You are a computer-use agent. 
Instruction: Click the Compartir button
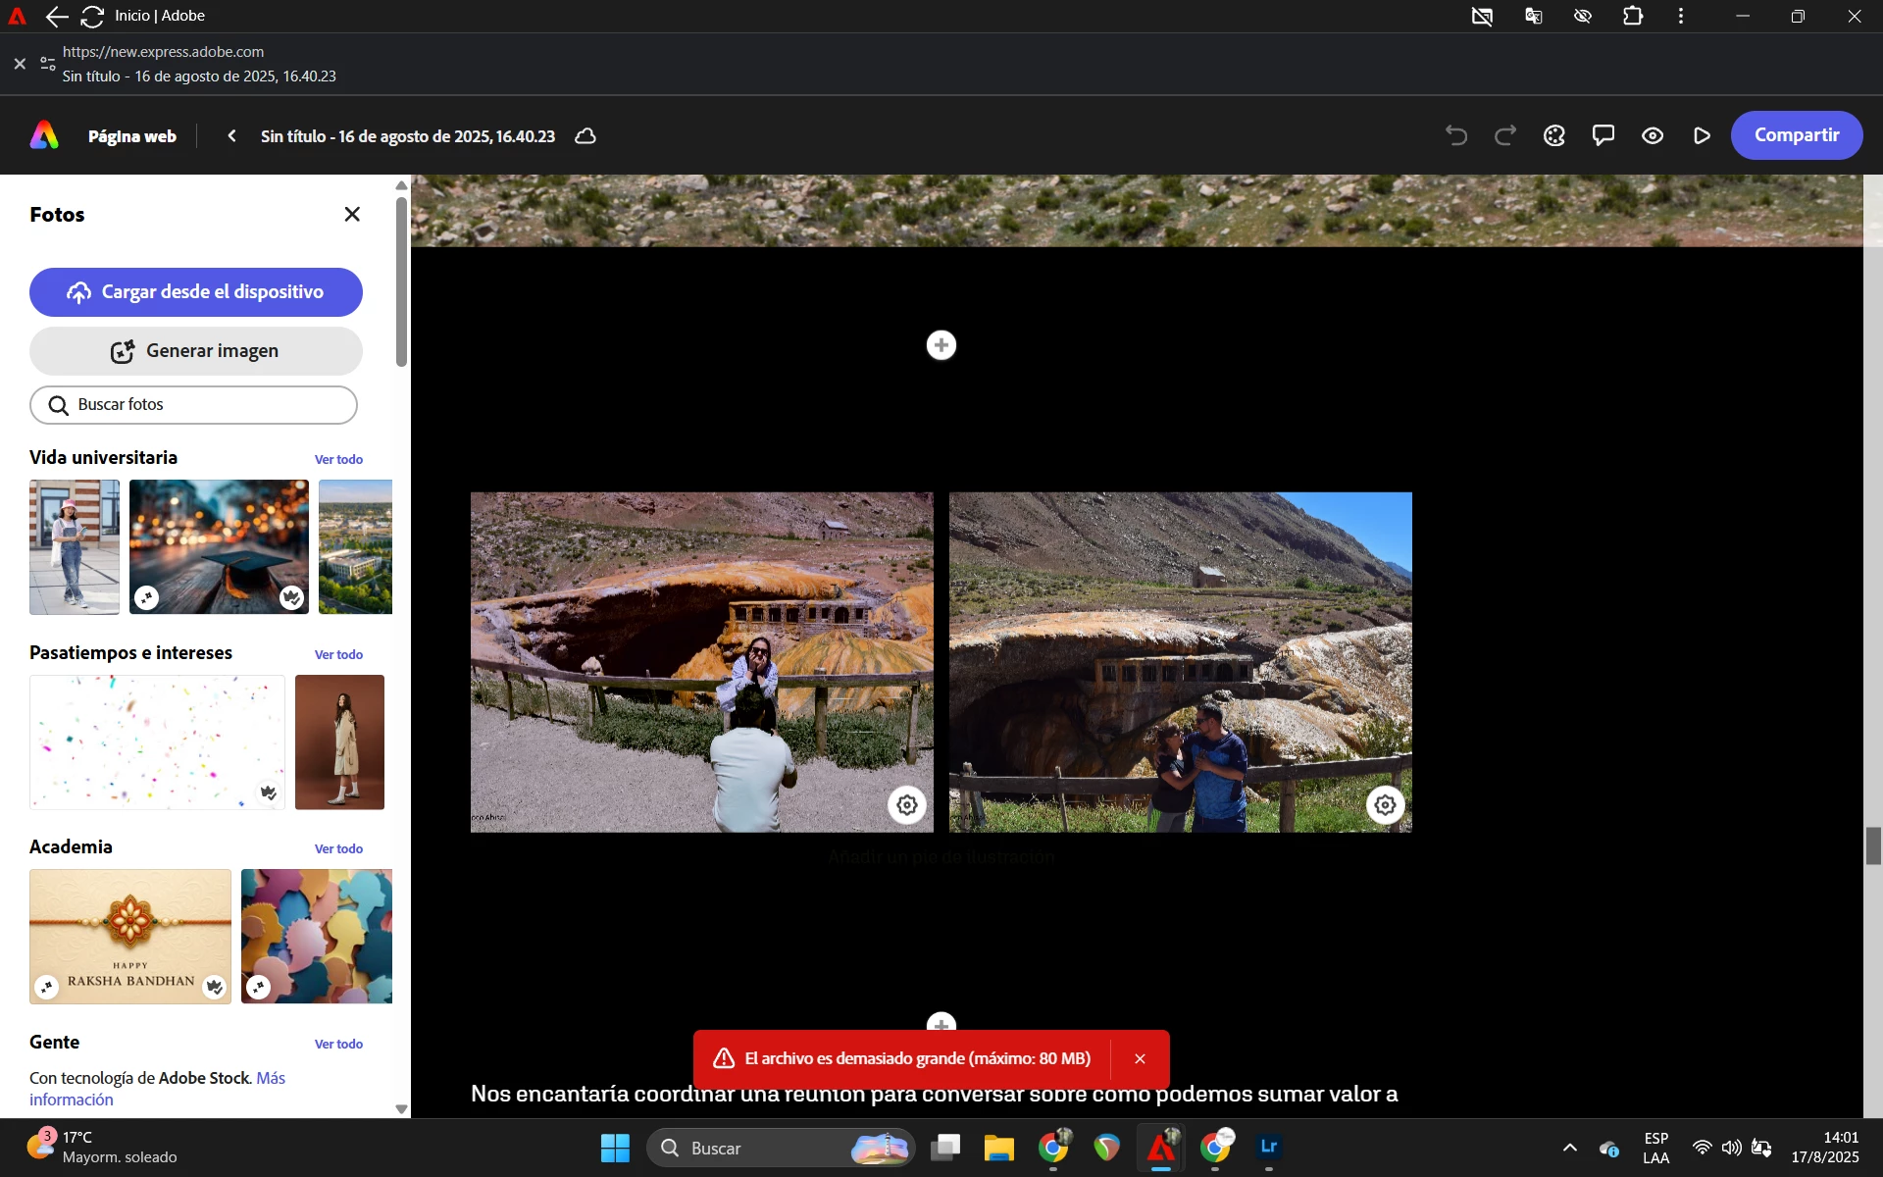pyautogui.click(x=1796, y=135)
